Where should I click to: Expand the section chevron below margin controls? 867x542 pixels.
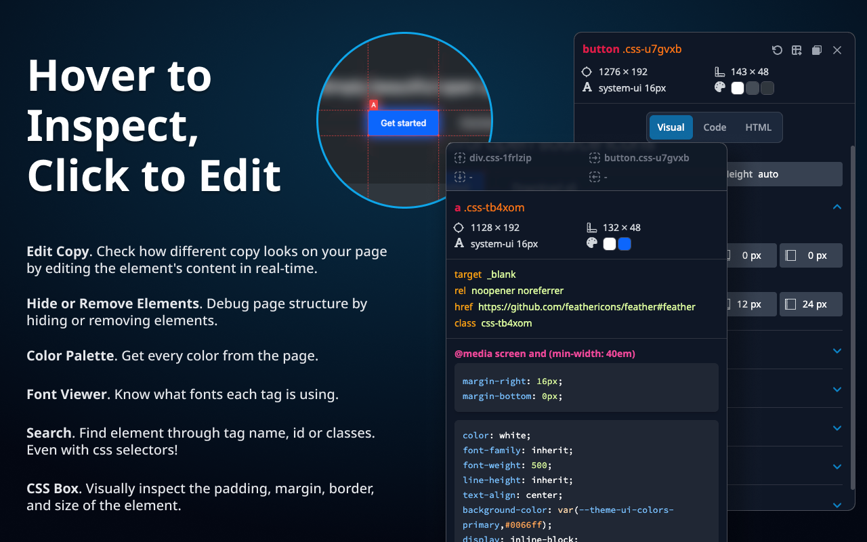(x=837, y=351)
